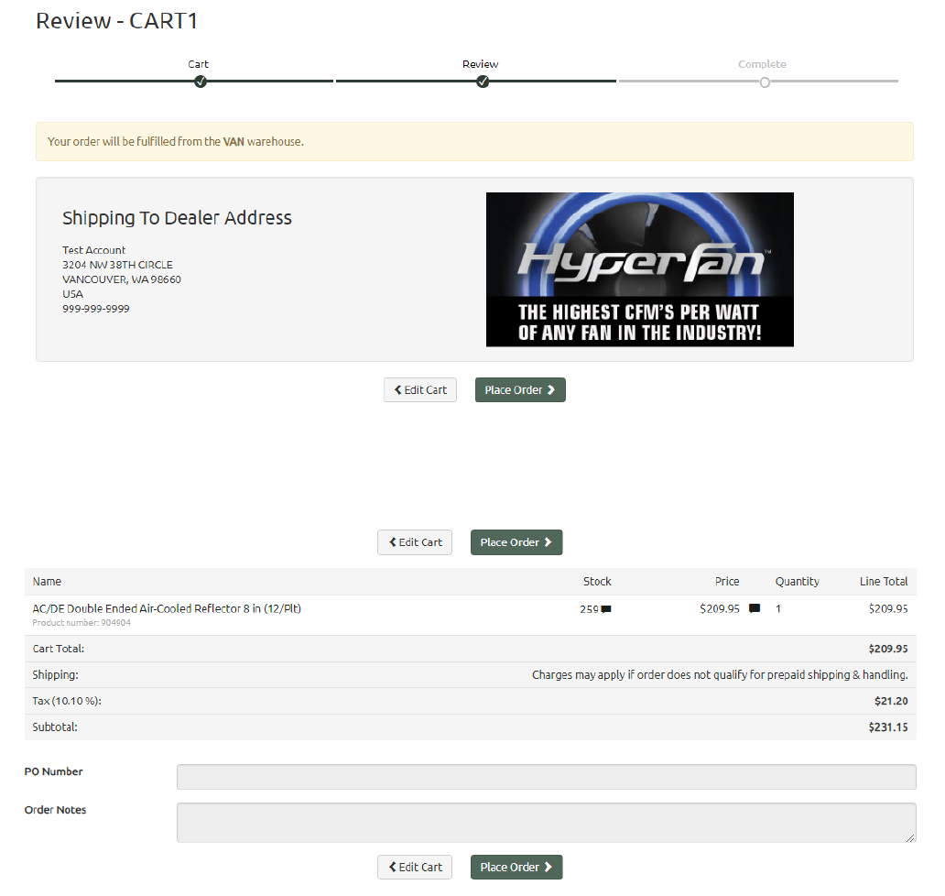
Task: Click the HyperFan advertisement banner
Action: [x=639, y=269]
